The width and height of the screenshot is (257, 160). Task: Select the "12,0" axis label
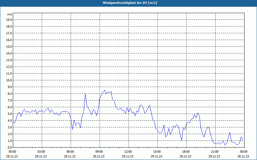tap(9, 67)
